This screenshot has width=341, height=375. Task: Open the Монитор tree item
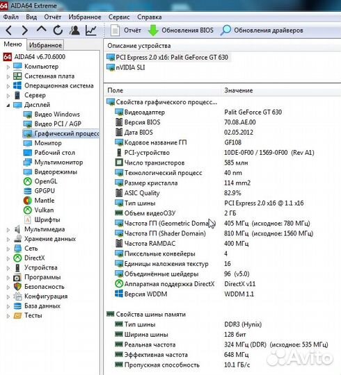pyautogui.click(x=42, y=143)
